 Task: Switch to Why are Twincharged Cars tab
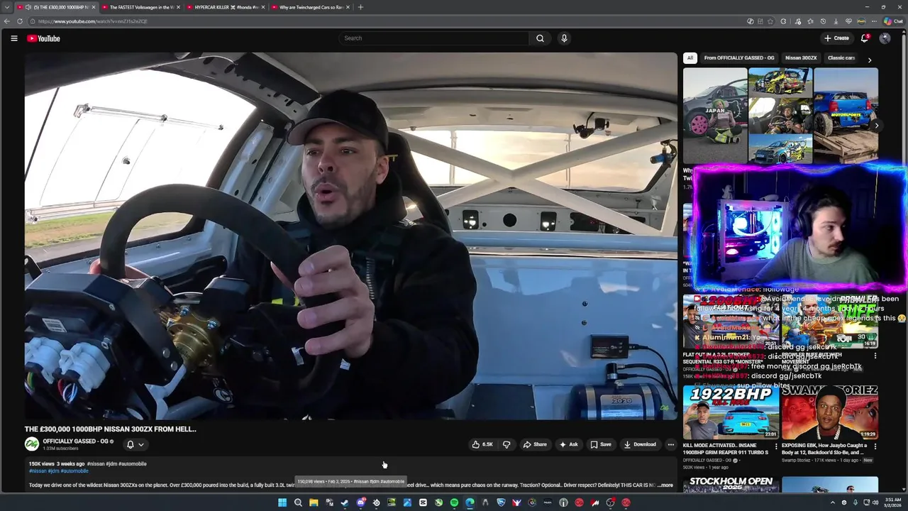point(311,7)
